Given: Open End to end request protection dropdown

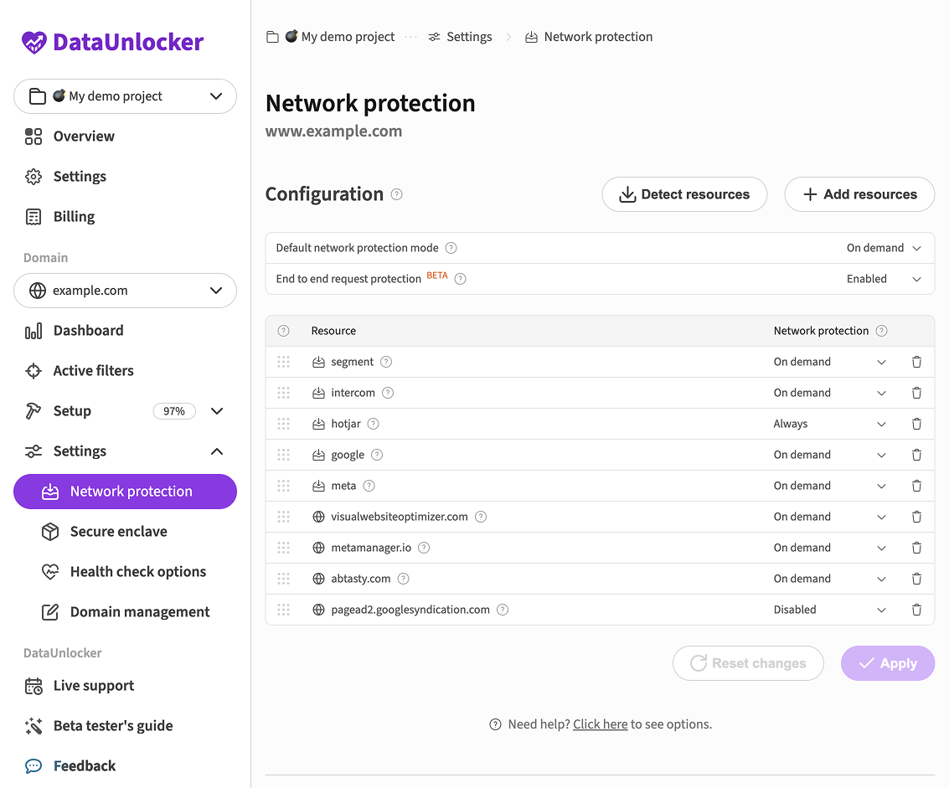Looking at the screenshot, I should [884, 279].
